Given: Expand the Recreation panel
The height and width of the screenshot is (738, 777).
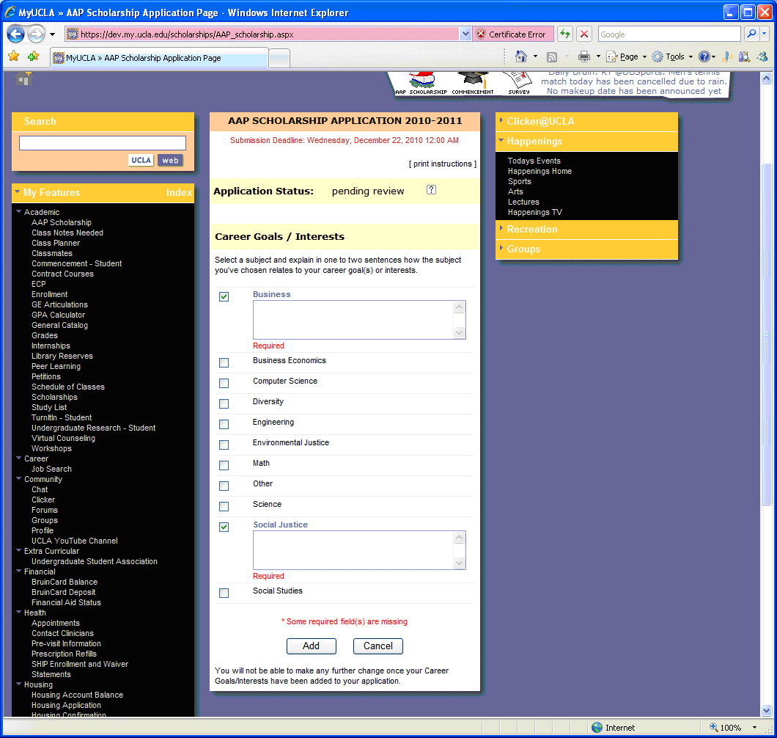Looking at the screenshot, I should tap(532, 230).
